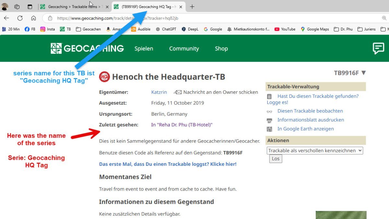Click the Henoch the Headquarter-TB title

[169, 77]
